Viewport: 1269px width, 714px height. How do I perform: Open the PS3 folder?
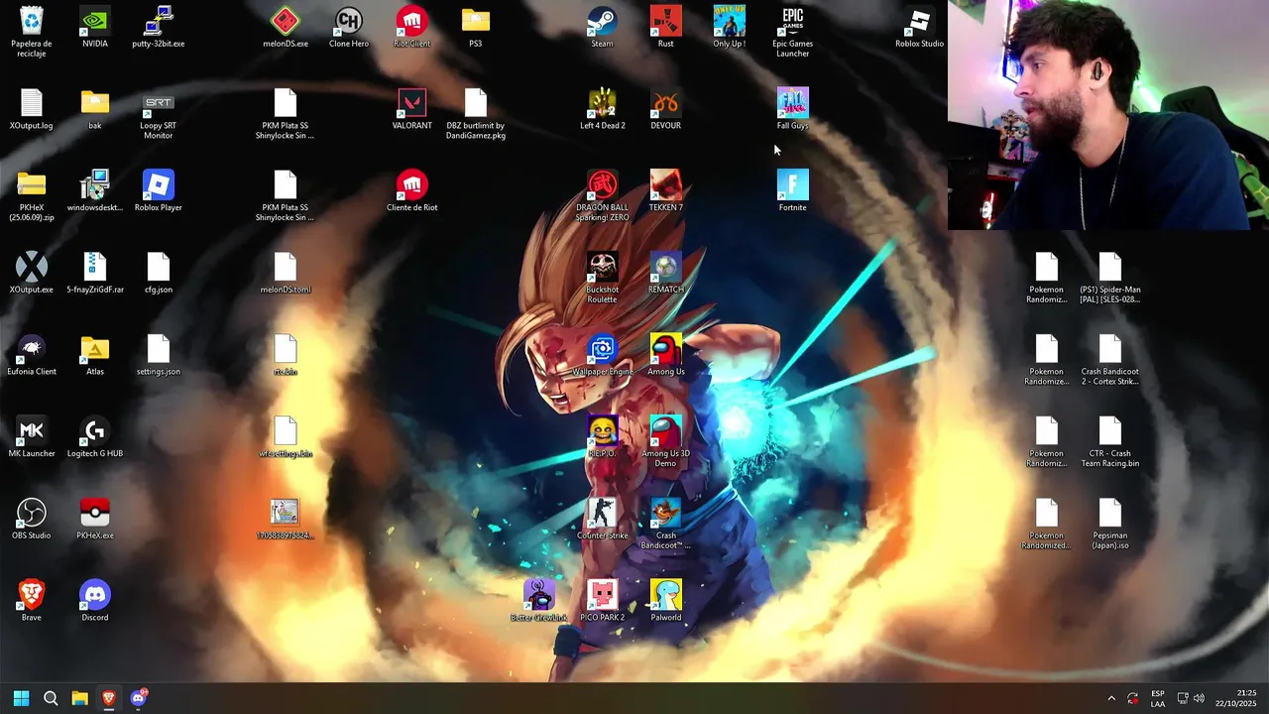click(476, 22)
